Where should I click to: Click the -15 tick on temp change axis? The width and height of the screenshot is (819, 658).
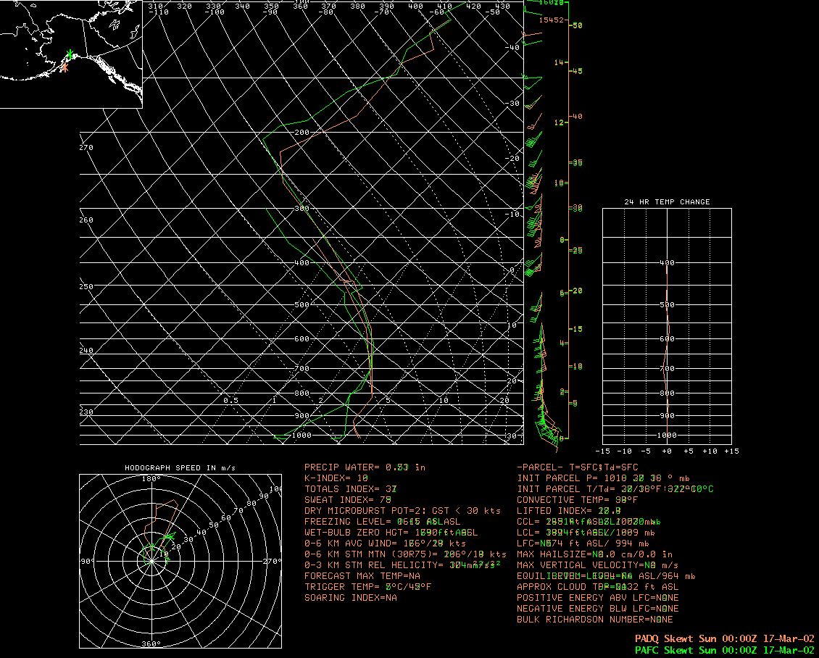[603, 451]
